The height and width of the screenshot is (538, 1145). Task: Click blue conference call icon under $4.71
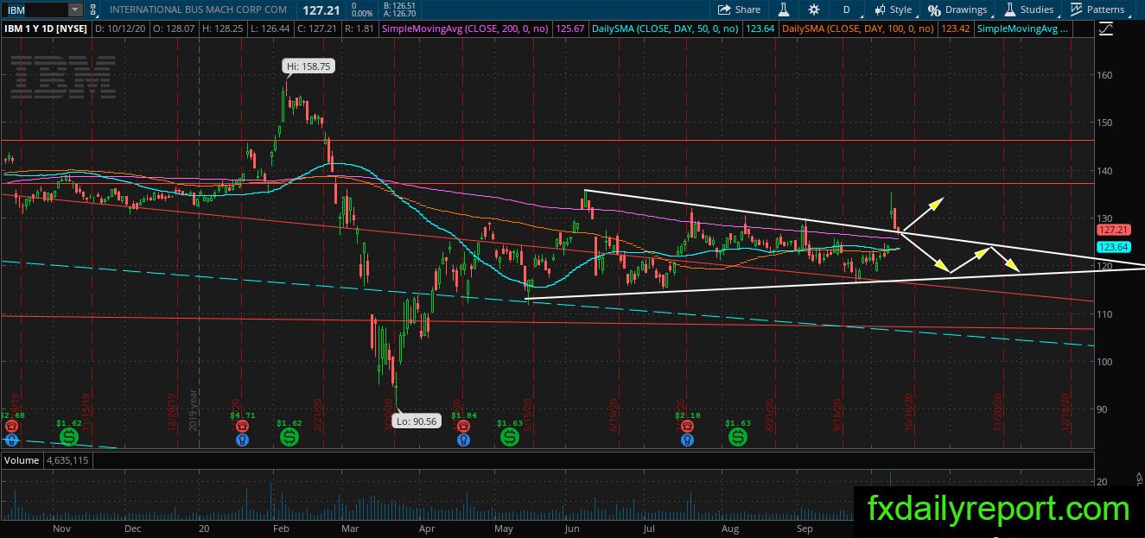[241, 440]
